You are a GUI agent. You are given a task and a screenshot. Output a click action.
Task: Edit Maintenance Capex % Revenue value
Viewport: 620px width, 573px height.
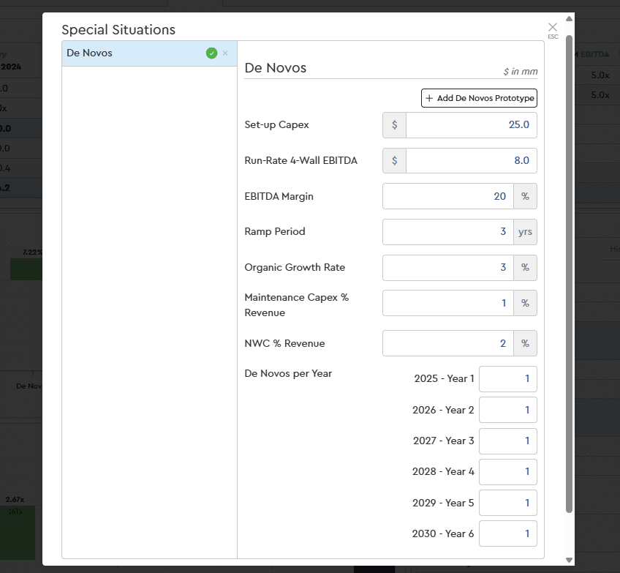pyautogui.click(x=447, y=303)
